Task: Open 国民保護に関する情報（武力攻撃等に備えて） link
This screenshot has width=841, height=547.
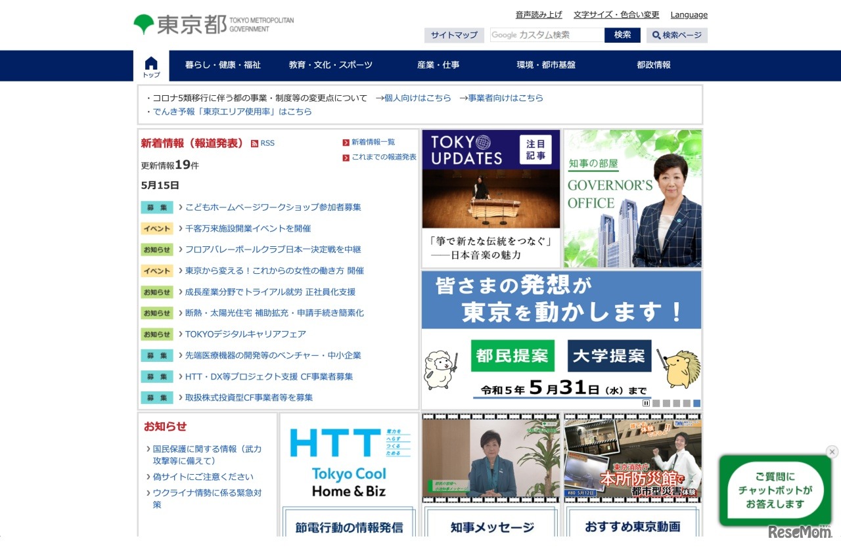Action: coord(207,455)
